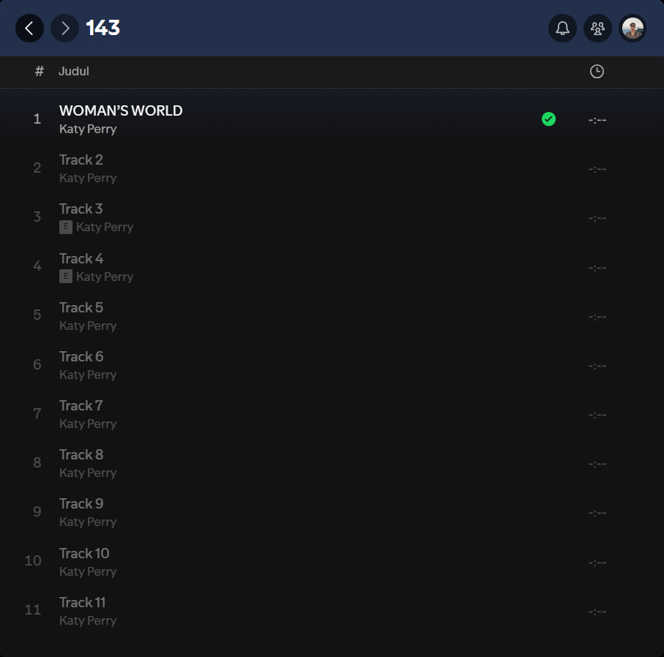Screen dimensions: 664x657
Task: Go back with the left arrow button
Action: pos(29,29)
